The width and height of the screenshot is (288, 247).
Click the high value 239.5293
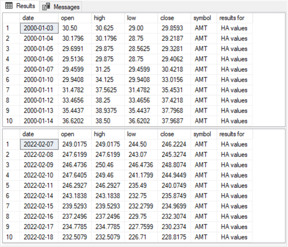[x=108, y=206]
